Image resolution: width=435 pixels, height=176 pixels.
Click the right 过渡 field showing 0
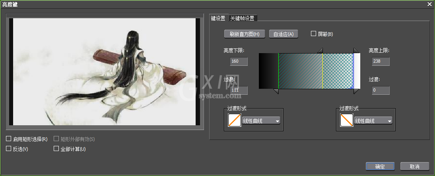[x=381, y=90]
